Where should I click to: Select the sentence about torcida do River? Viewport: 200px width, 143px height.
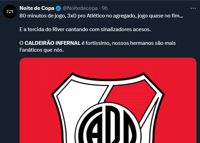click(x=85, y=29)
